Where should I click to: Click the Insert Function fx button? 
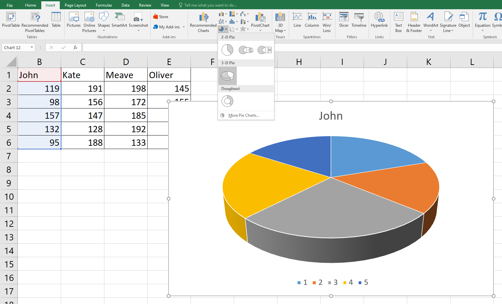[x=75, y=47]
